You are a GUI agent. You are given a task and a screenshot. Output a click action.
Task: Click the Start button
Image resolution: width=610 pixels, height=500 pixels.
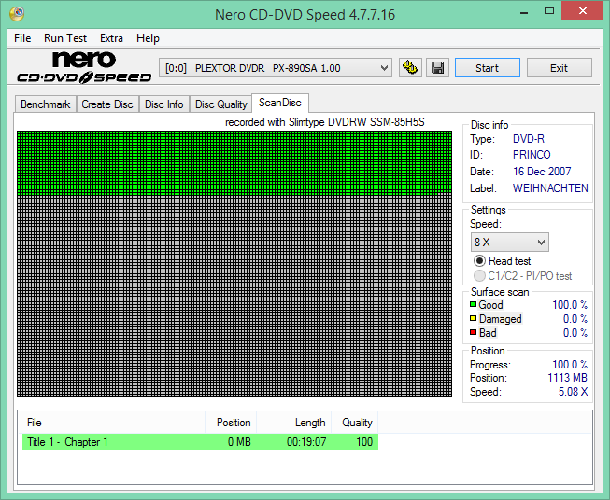coord(488,68)
